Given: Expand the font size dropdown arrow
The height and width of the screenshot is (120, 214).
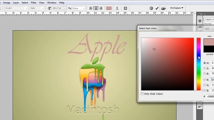Looking at the screenshot, I should point(65,8).
